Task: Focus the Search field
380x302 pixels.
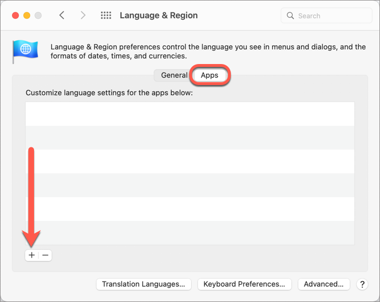Action: [x=327, y=16]
